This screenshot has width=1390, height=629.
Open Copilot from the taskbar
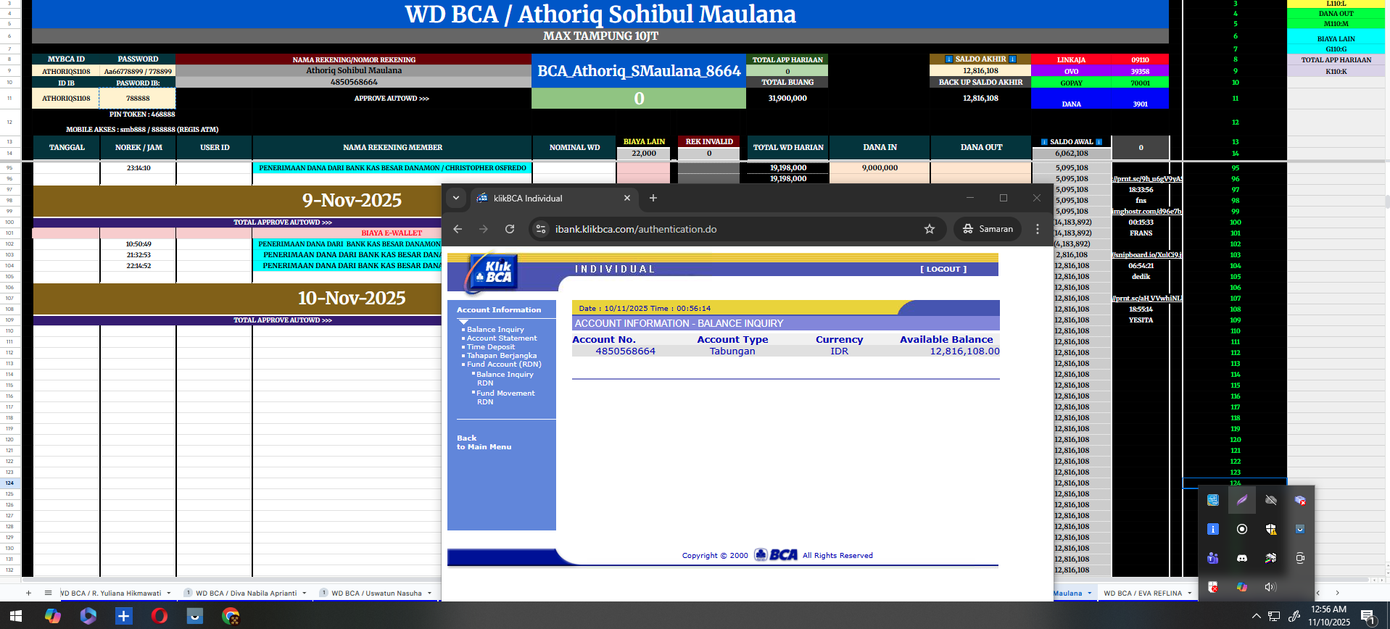tap(53, 616)
